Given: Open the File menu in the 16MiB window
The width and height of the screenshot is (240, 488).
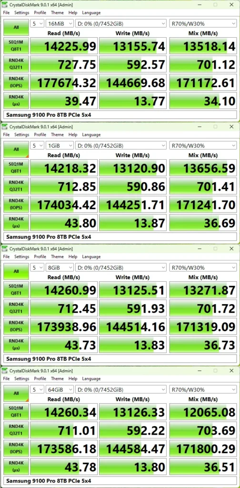Looking at the screenshot, I should pos(7,13).
